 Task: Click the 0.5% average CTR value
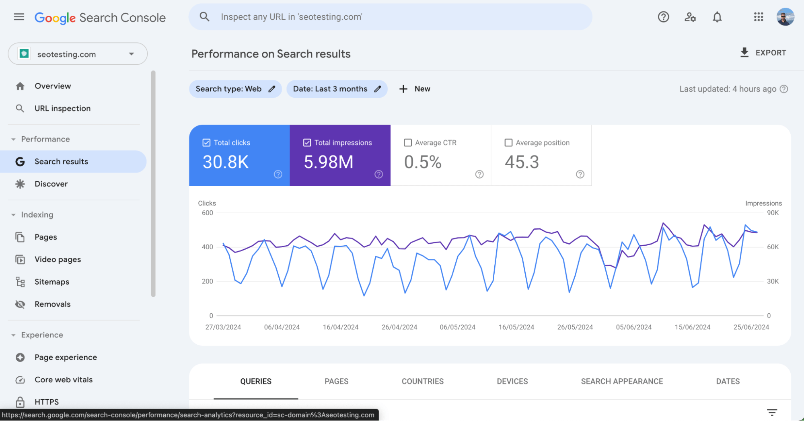pos(423,162)
